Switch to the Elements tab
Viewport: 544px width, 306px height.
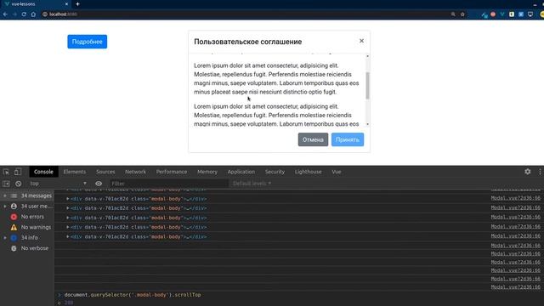[x=75, y=172]
